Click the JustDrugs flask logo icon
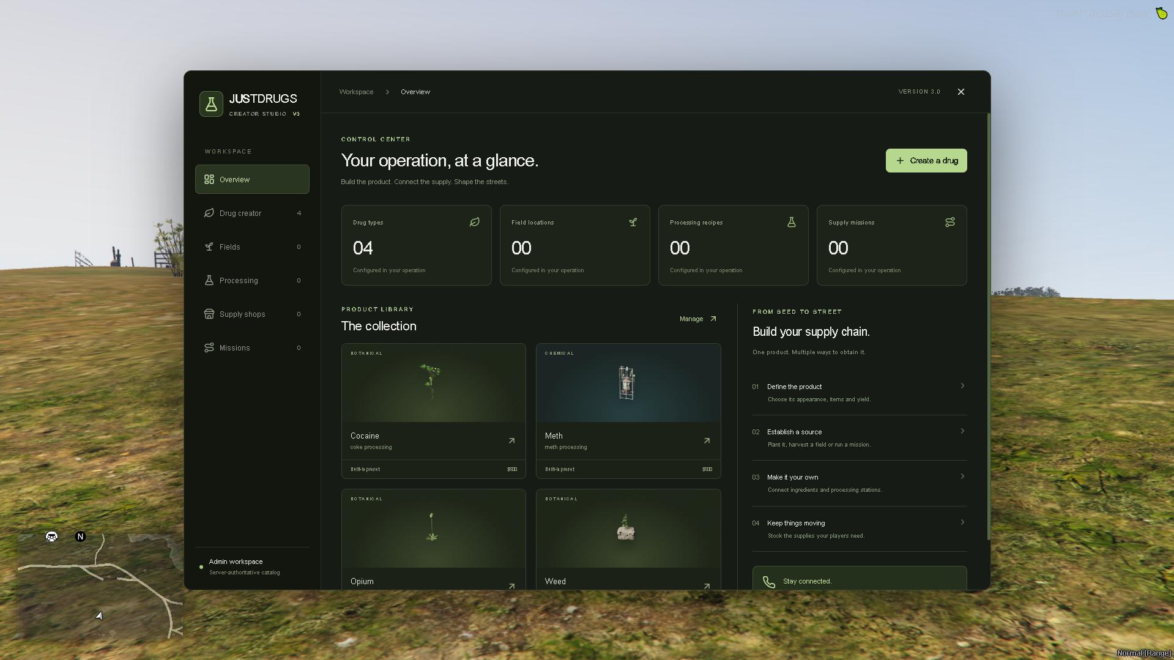Image resolution: width=1174 pixels, height=660 pixels. coord(211,104)
